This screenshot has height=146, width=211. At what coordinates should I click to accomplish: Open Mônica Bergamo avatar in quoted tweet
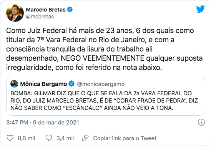14,84
